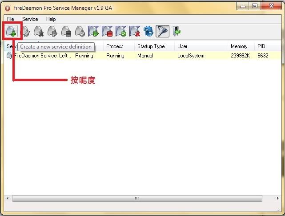Start the selected service using arrow icon
285x216 pixels.
52,31
